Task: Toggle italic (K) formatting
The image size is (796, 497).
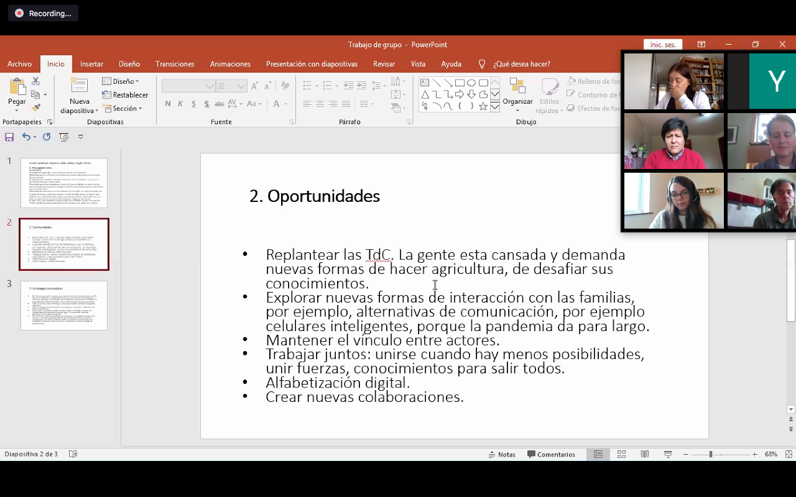Action: pyautogui.click(x=180, y=104)
